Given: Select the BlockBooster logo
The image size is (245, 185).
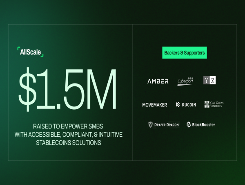Looking at the screenshot, I should (x=201, y=125).
